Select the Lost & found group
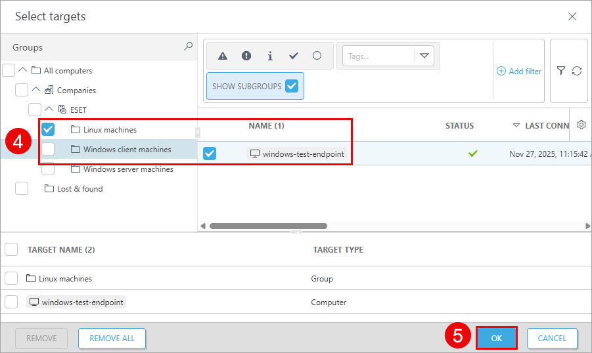 point(80,189)
